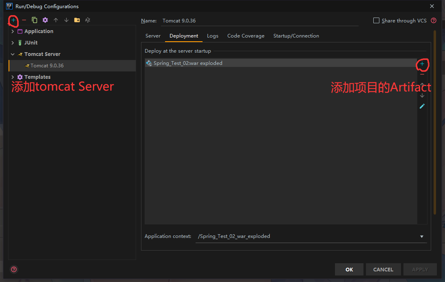Collapse the Tomcat Server node
Image resolution: width=445 pixels, height=282 pixels.
pos(13,54)
